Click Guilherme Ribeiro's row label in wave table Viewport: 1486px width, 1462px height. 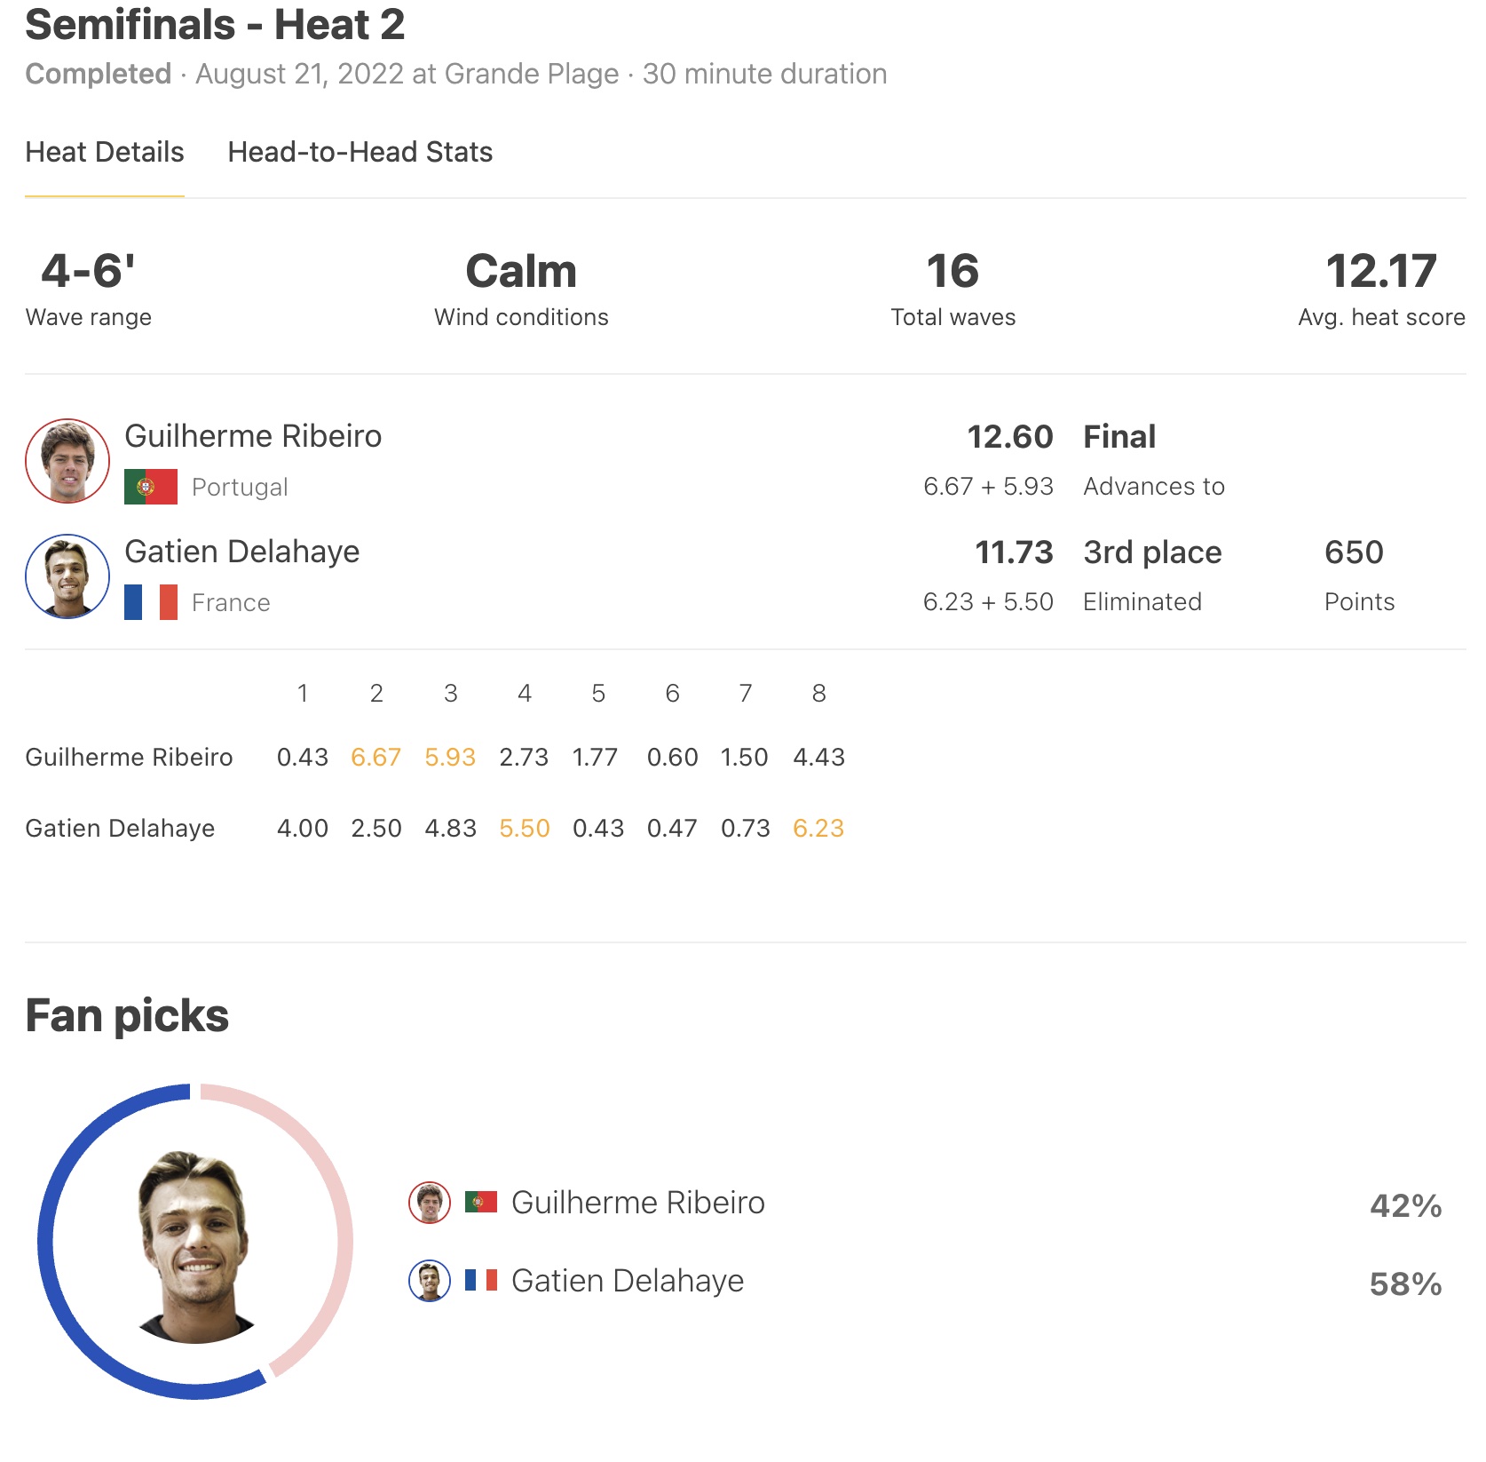(129, 758)
